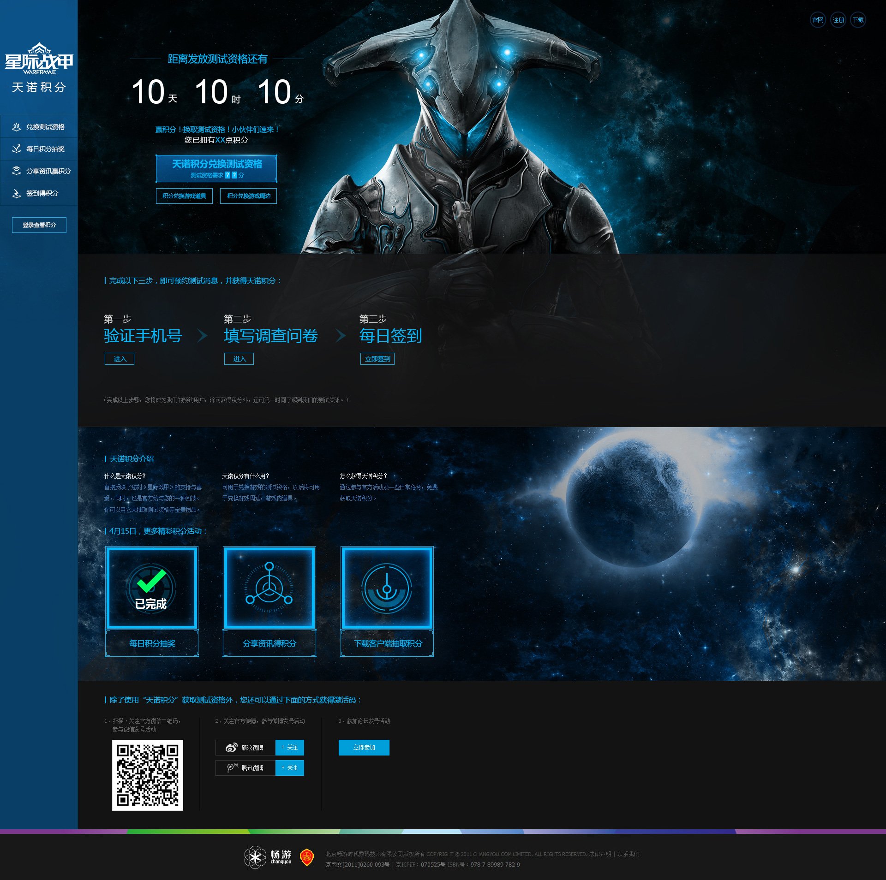Click the Warframe 星际战甲 logo

click(x=39, y=58)
